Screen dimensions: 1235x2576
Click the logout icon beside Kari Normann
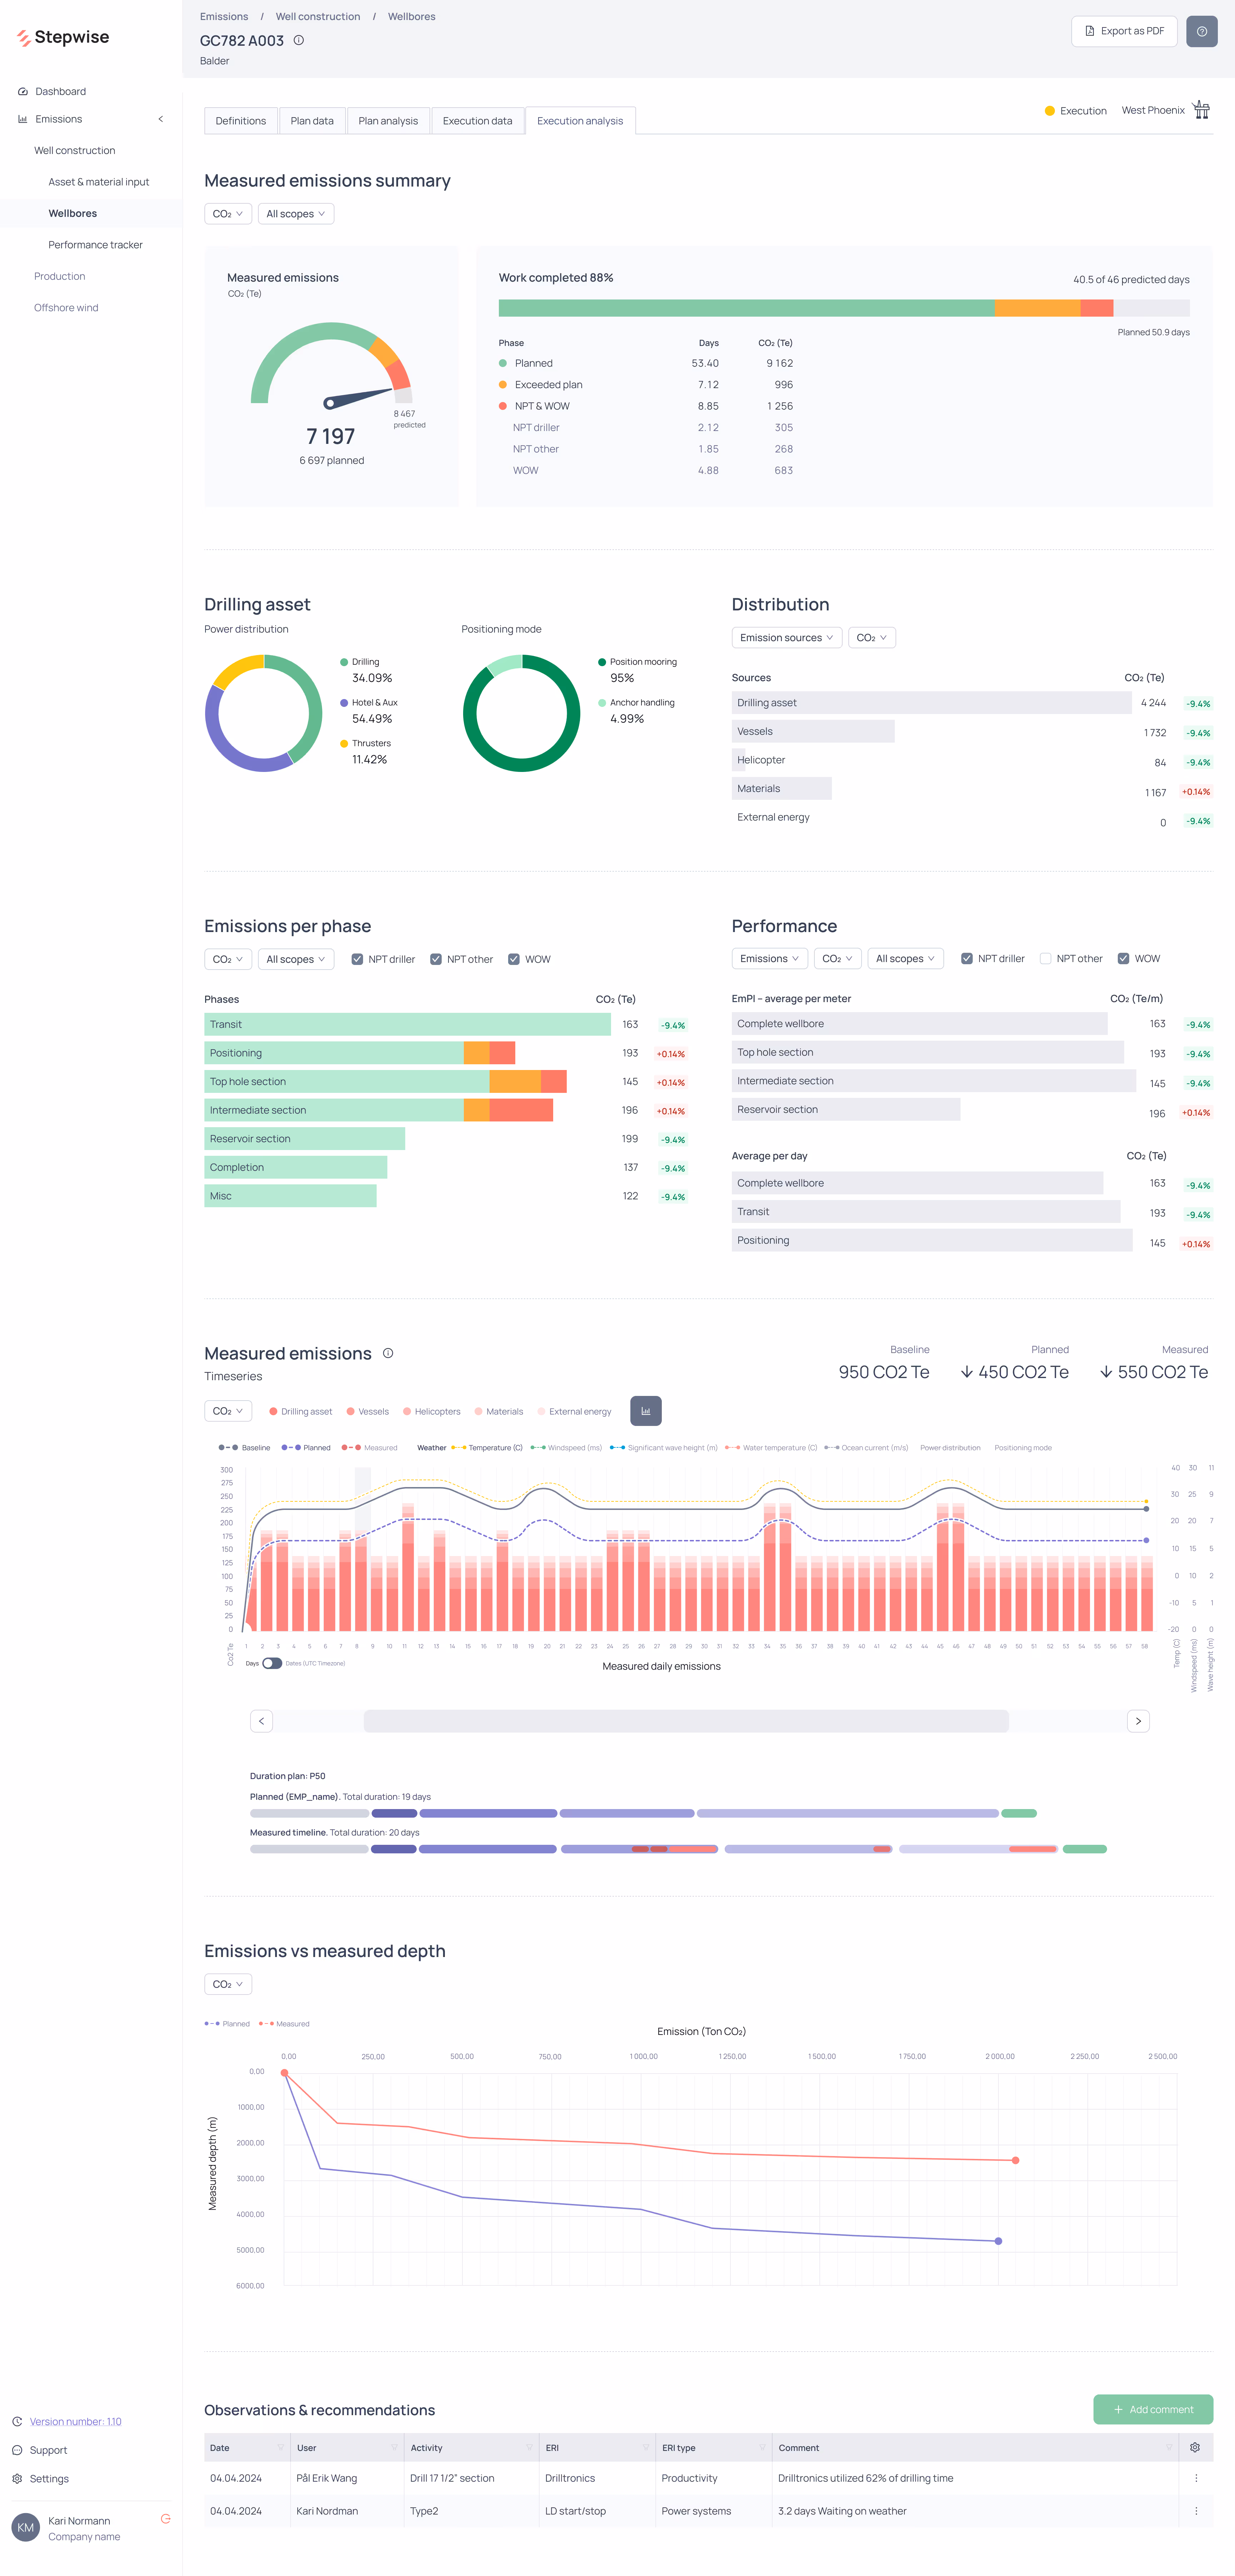166,2519
